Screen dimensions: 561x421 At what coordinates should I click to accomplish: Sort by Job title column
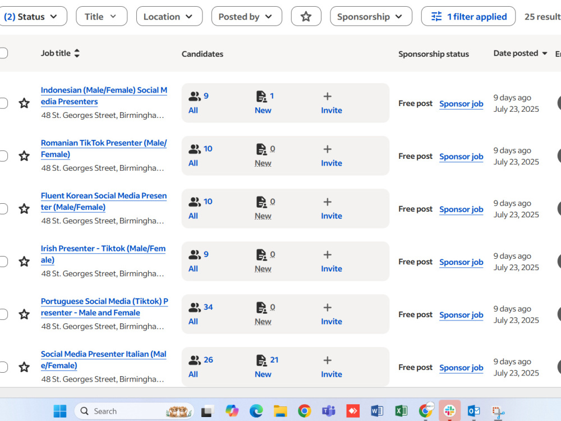[60, 53]
